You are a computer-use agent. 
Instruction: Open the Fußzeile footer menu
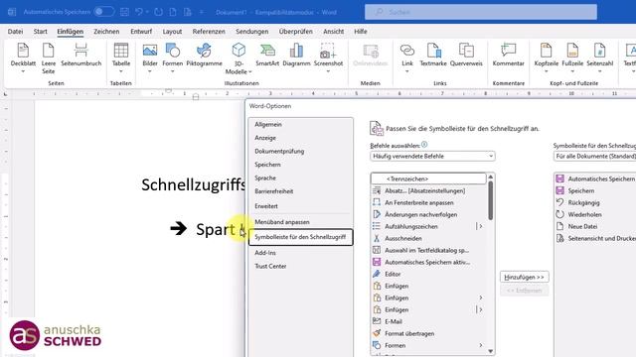coord(572,59)
